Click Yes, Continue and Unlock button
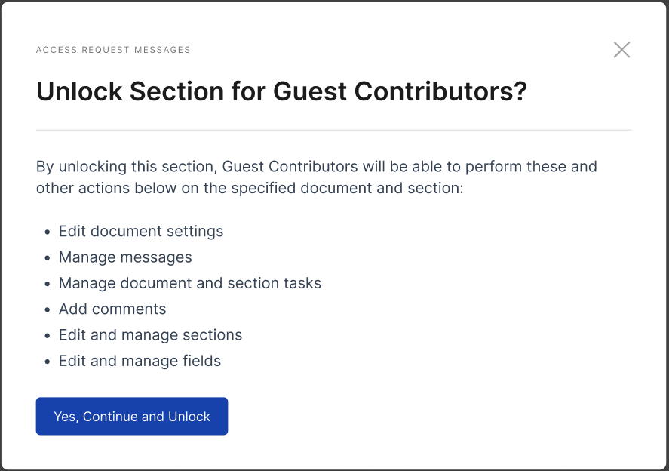The width and height of the screenshot is (669, 471). [x=132, y=416]
